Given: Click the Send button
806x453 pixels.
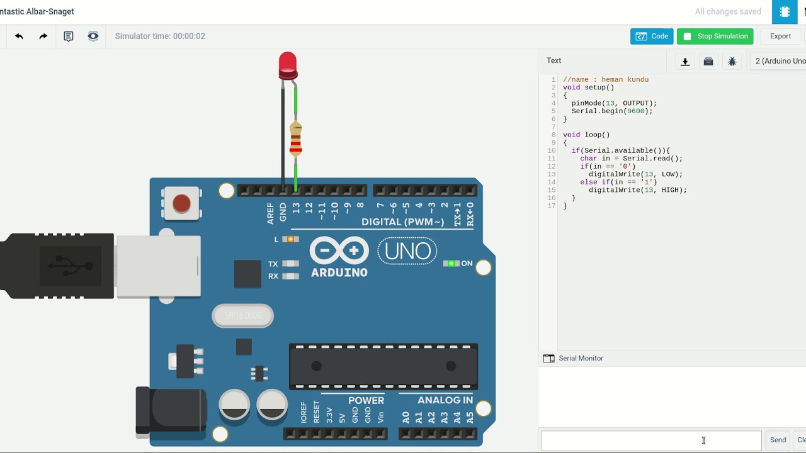Looking at the screenshot, I should click(778, 440).
